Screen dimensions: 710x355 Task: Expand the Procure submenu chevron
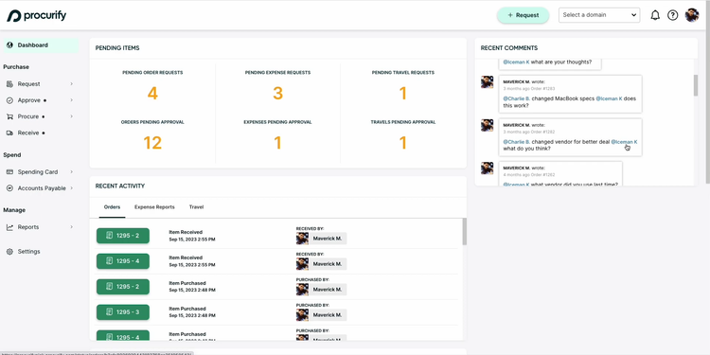tap(72, 116)
